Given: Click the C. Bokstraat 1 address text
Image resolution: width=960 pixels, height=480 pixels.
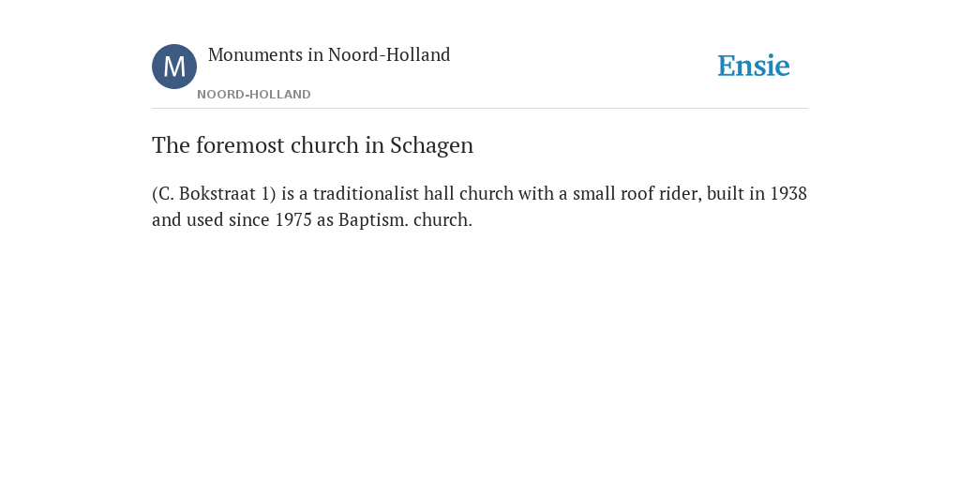Looking at the screenshot, I should click(x=214, y=193).
